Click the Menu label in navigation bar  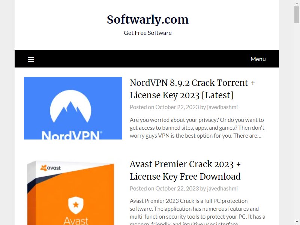258,59
